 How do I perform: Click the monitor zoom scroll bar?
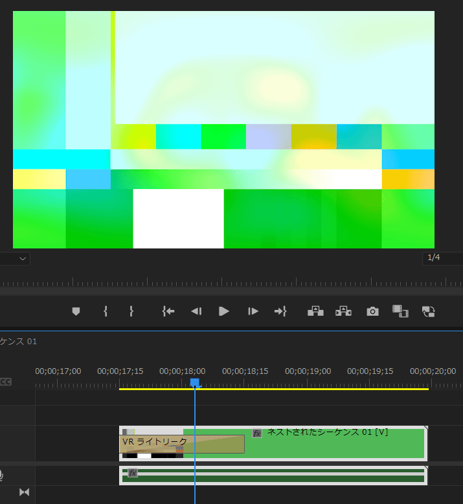[231, 291]
